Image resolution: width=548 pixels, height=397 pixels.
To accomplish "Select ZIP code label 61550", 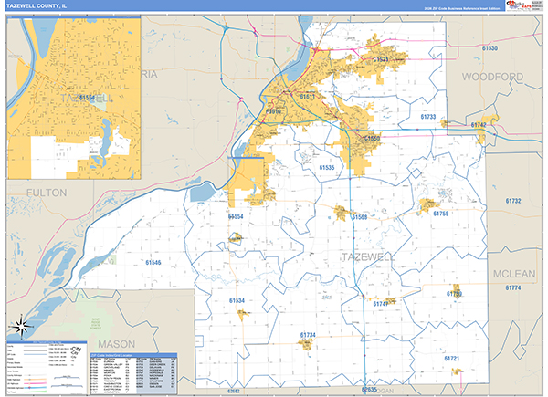I will coord(372,139).
